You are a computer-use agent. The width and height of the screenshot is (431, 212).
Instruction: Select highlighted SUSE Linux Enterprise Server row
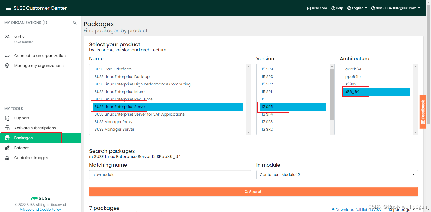point(168,107)
